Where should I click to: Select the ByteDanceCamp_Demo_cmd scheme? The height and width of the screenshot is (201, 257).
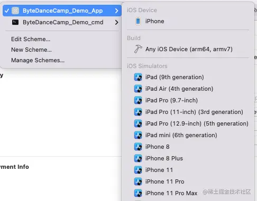(62, 22)
